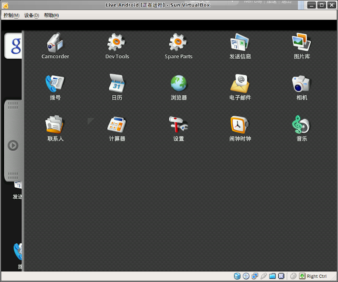Click the "Right Ctrl" host key label
338x282 pixels.
316,276
